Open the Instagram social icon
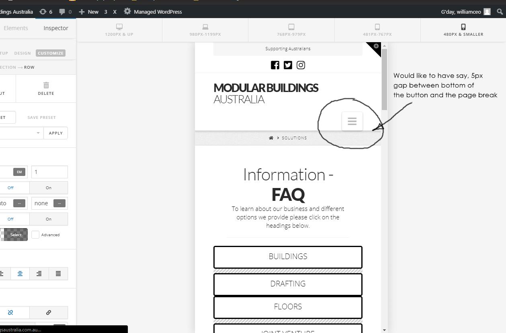 [x=301, y=65]
